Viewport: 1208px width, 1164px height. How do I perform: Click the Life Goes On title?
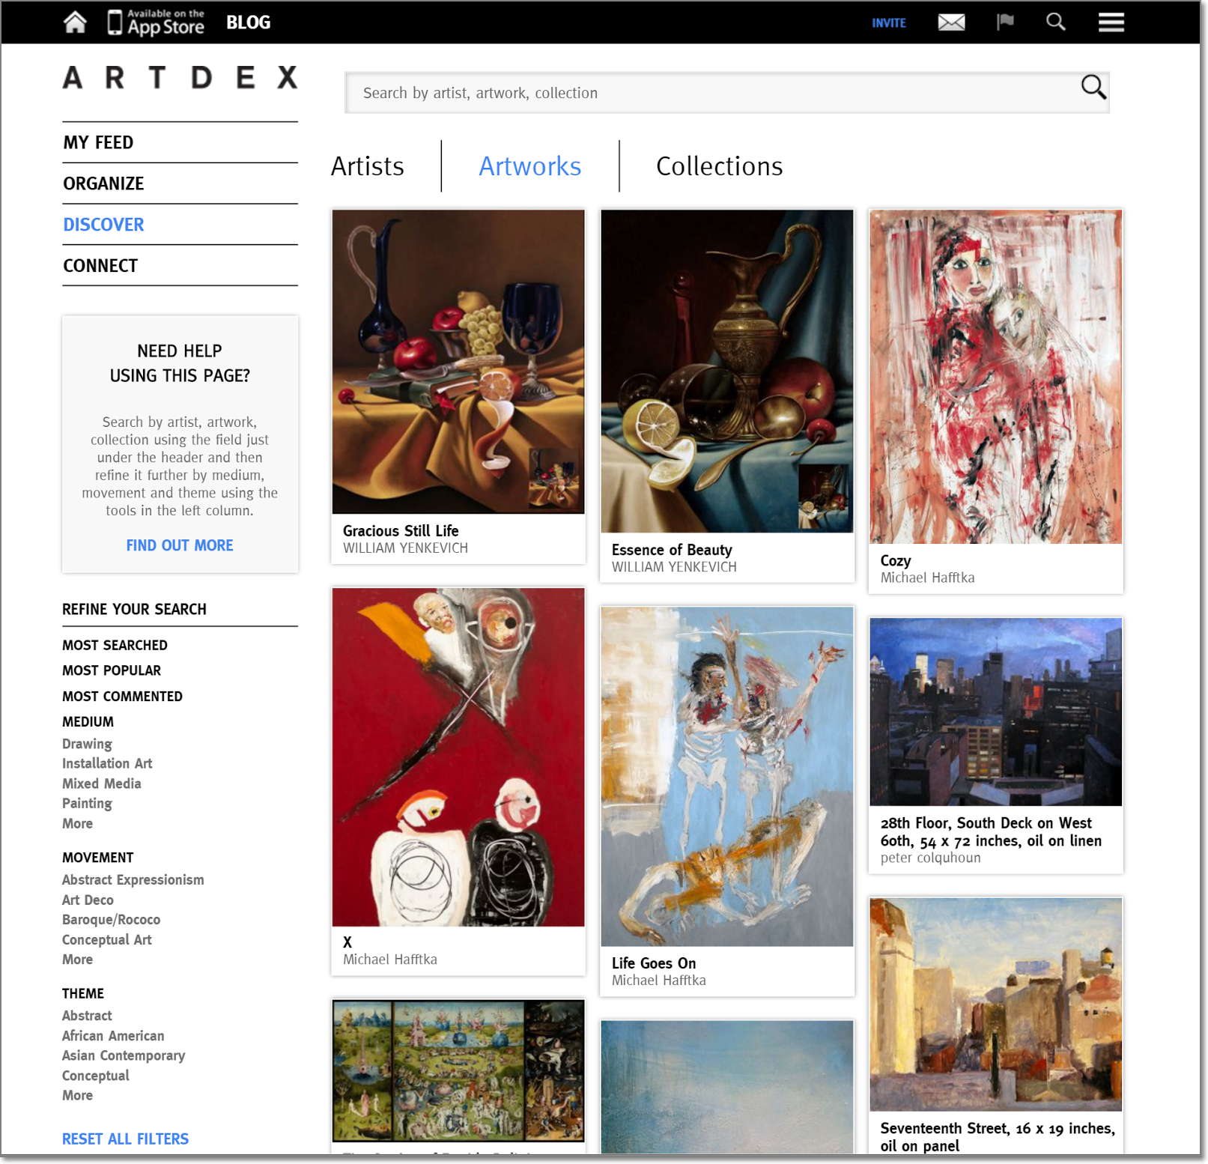[654, 963]
